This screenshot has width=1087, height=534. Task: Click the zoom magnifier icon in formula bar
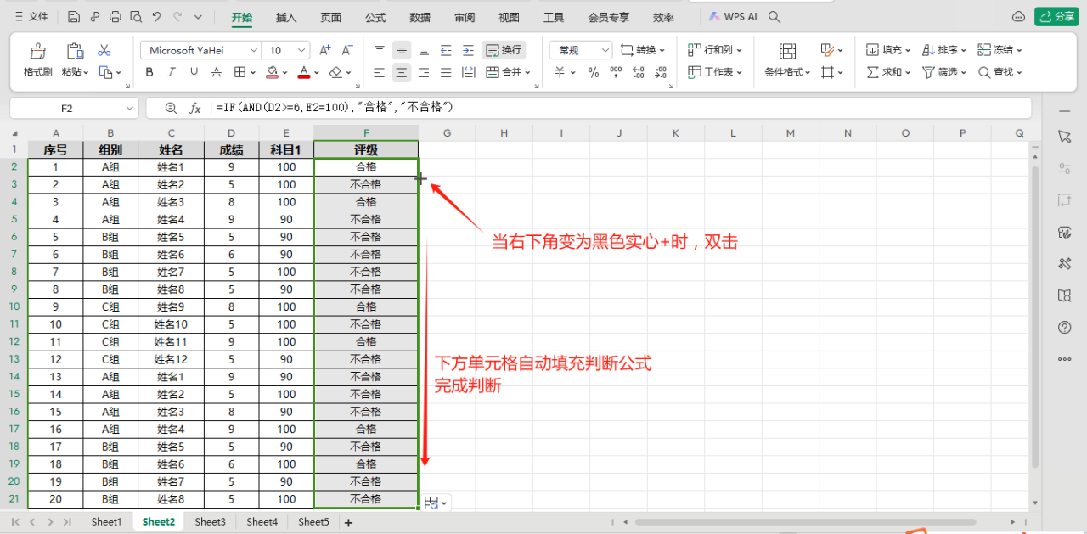tap(171, 108)
